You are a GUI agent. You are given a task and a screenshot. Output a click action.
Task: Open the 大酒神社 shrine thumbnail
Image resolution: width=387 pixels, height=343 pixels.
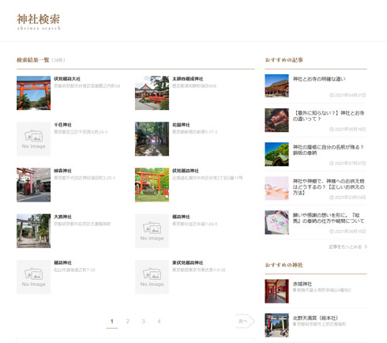click(33, 231)
